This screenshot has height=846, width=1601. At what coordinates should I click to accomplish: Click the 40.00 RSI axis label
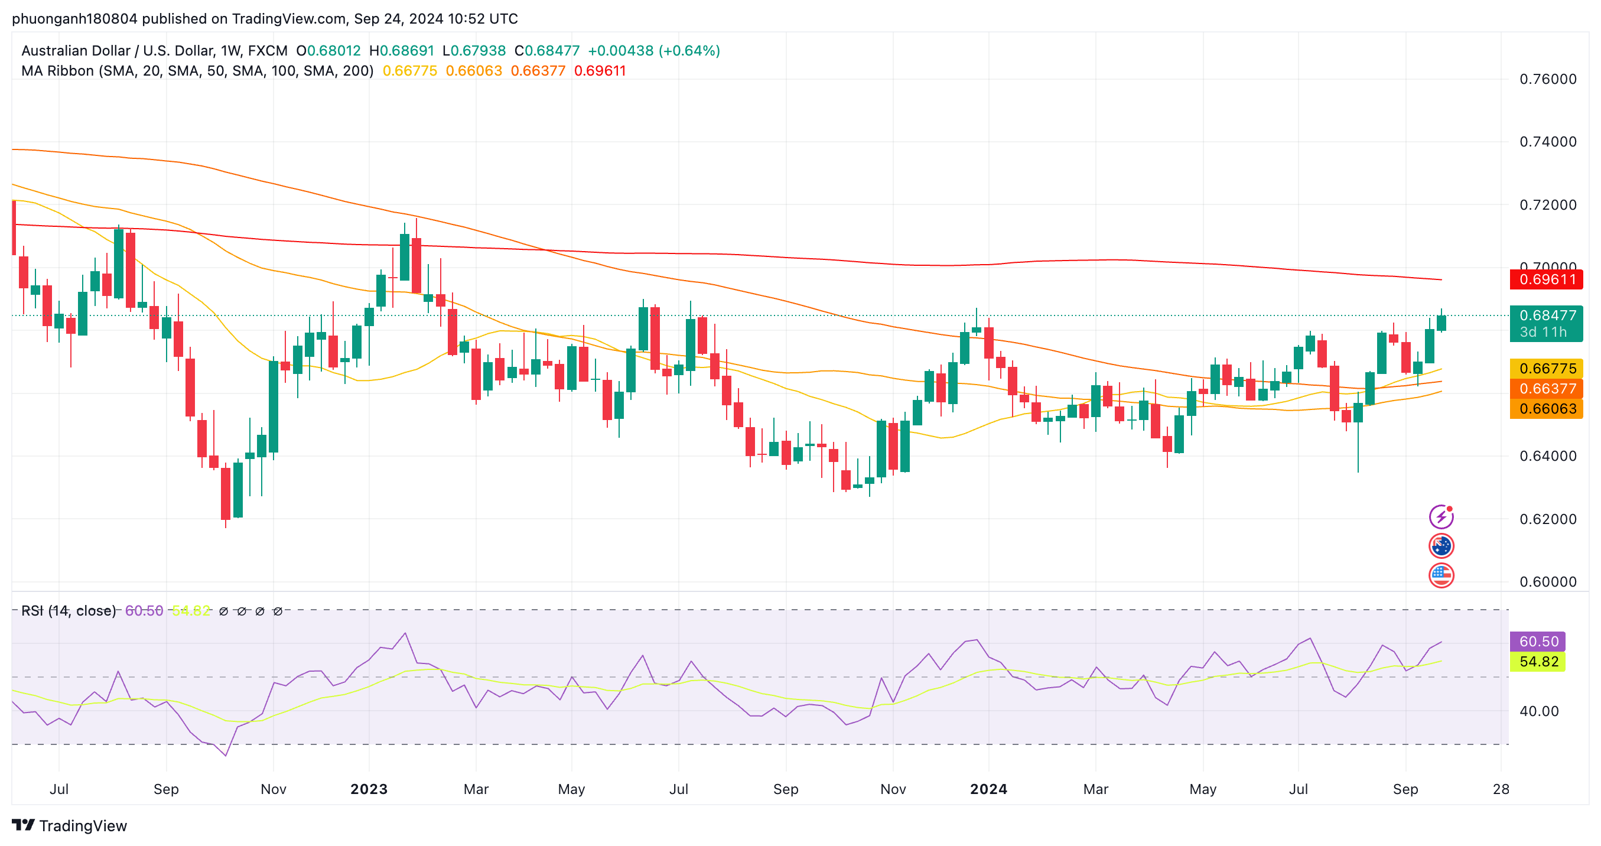pyautogui.click(x=1539, y=711)
